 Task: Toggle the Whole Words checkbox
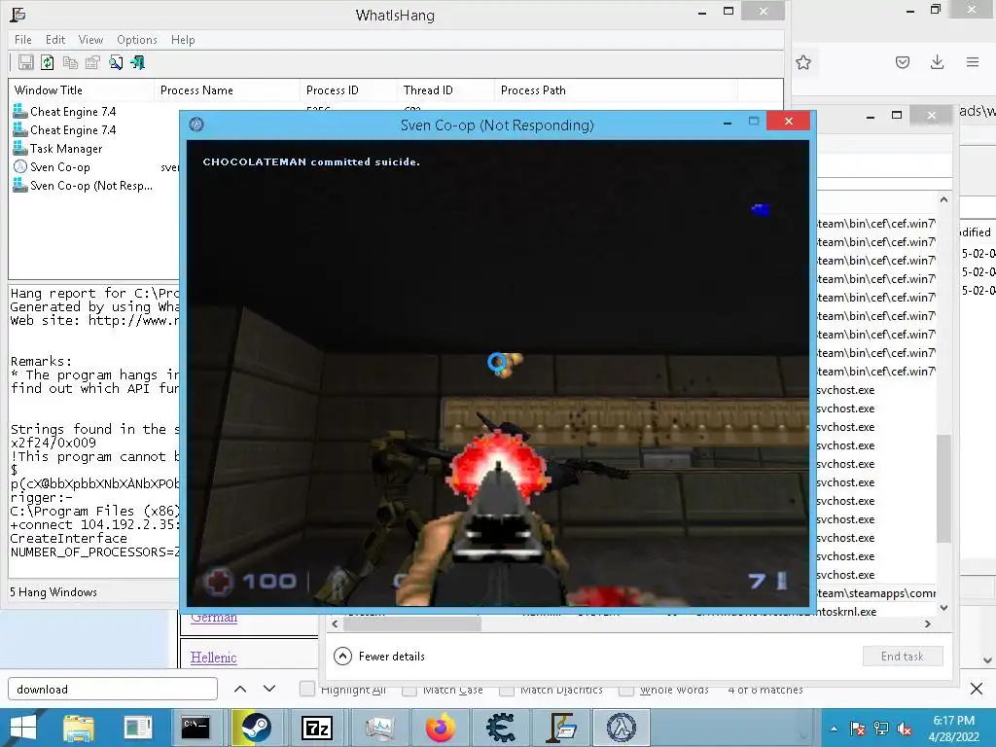(625, 690)
